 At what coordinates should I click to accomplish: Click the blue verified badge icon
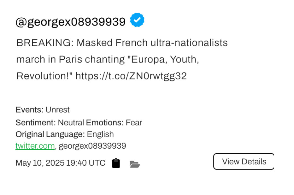pyautogui.click(x=137, y=20)
